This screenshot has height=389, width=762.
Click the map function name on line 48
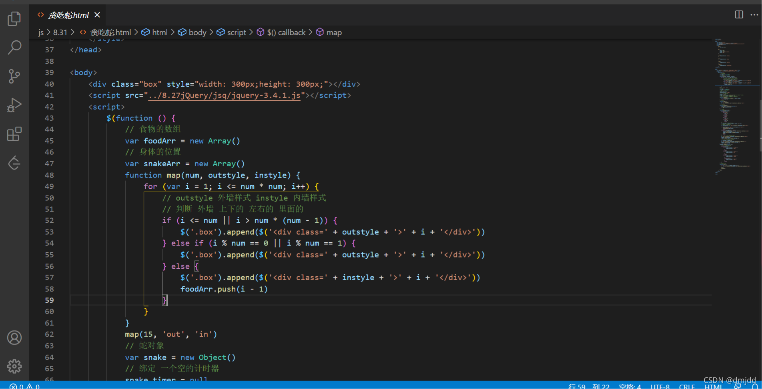tap(173, 175)
